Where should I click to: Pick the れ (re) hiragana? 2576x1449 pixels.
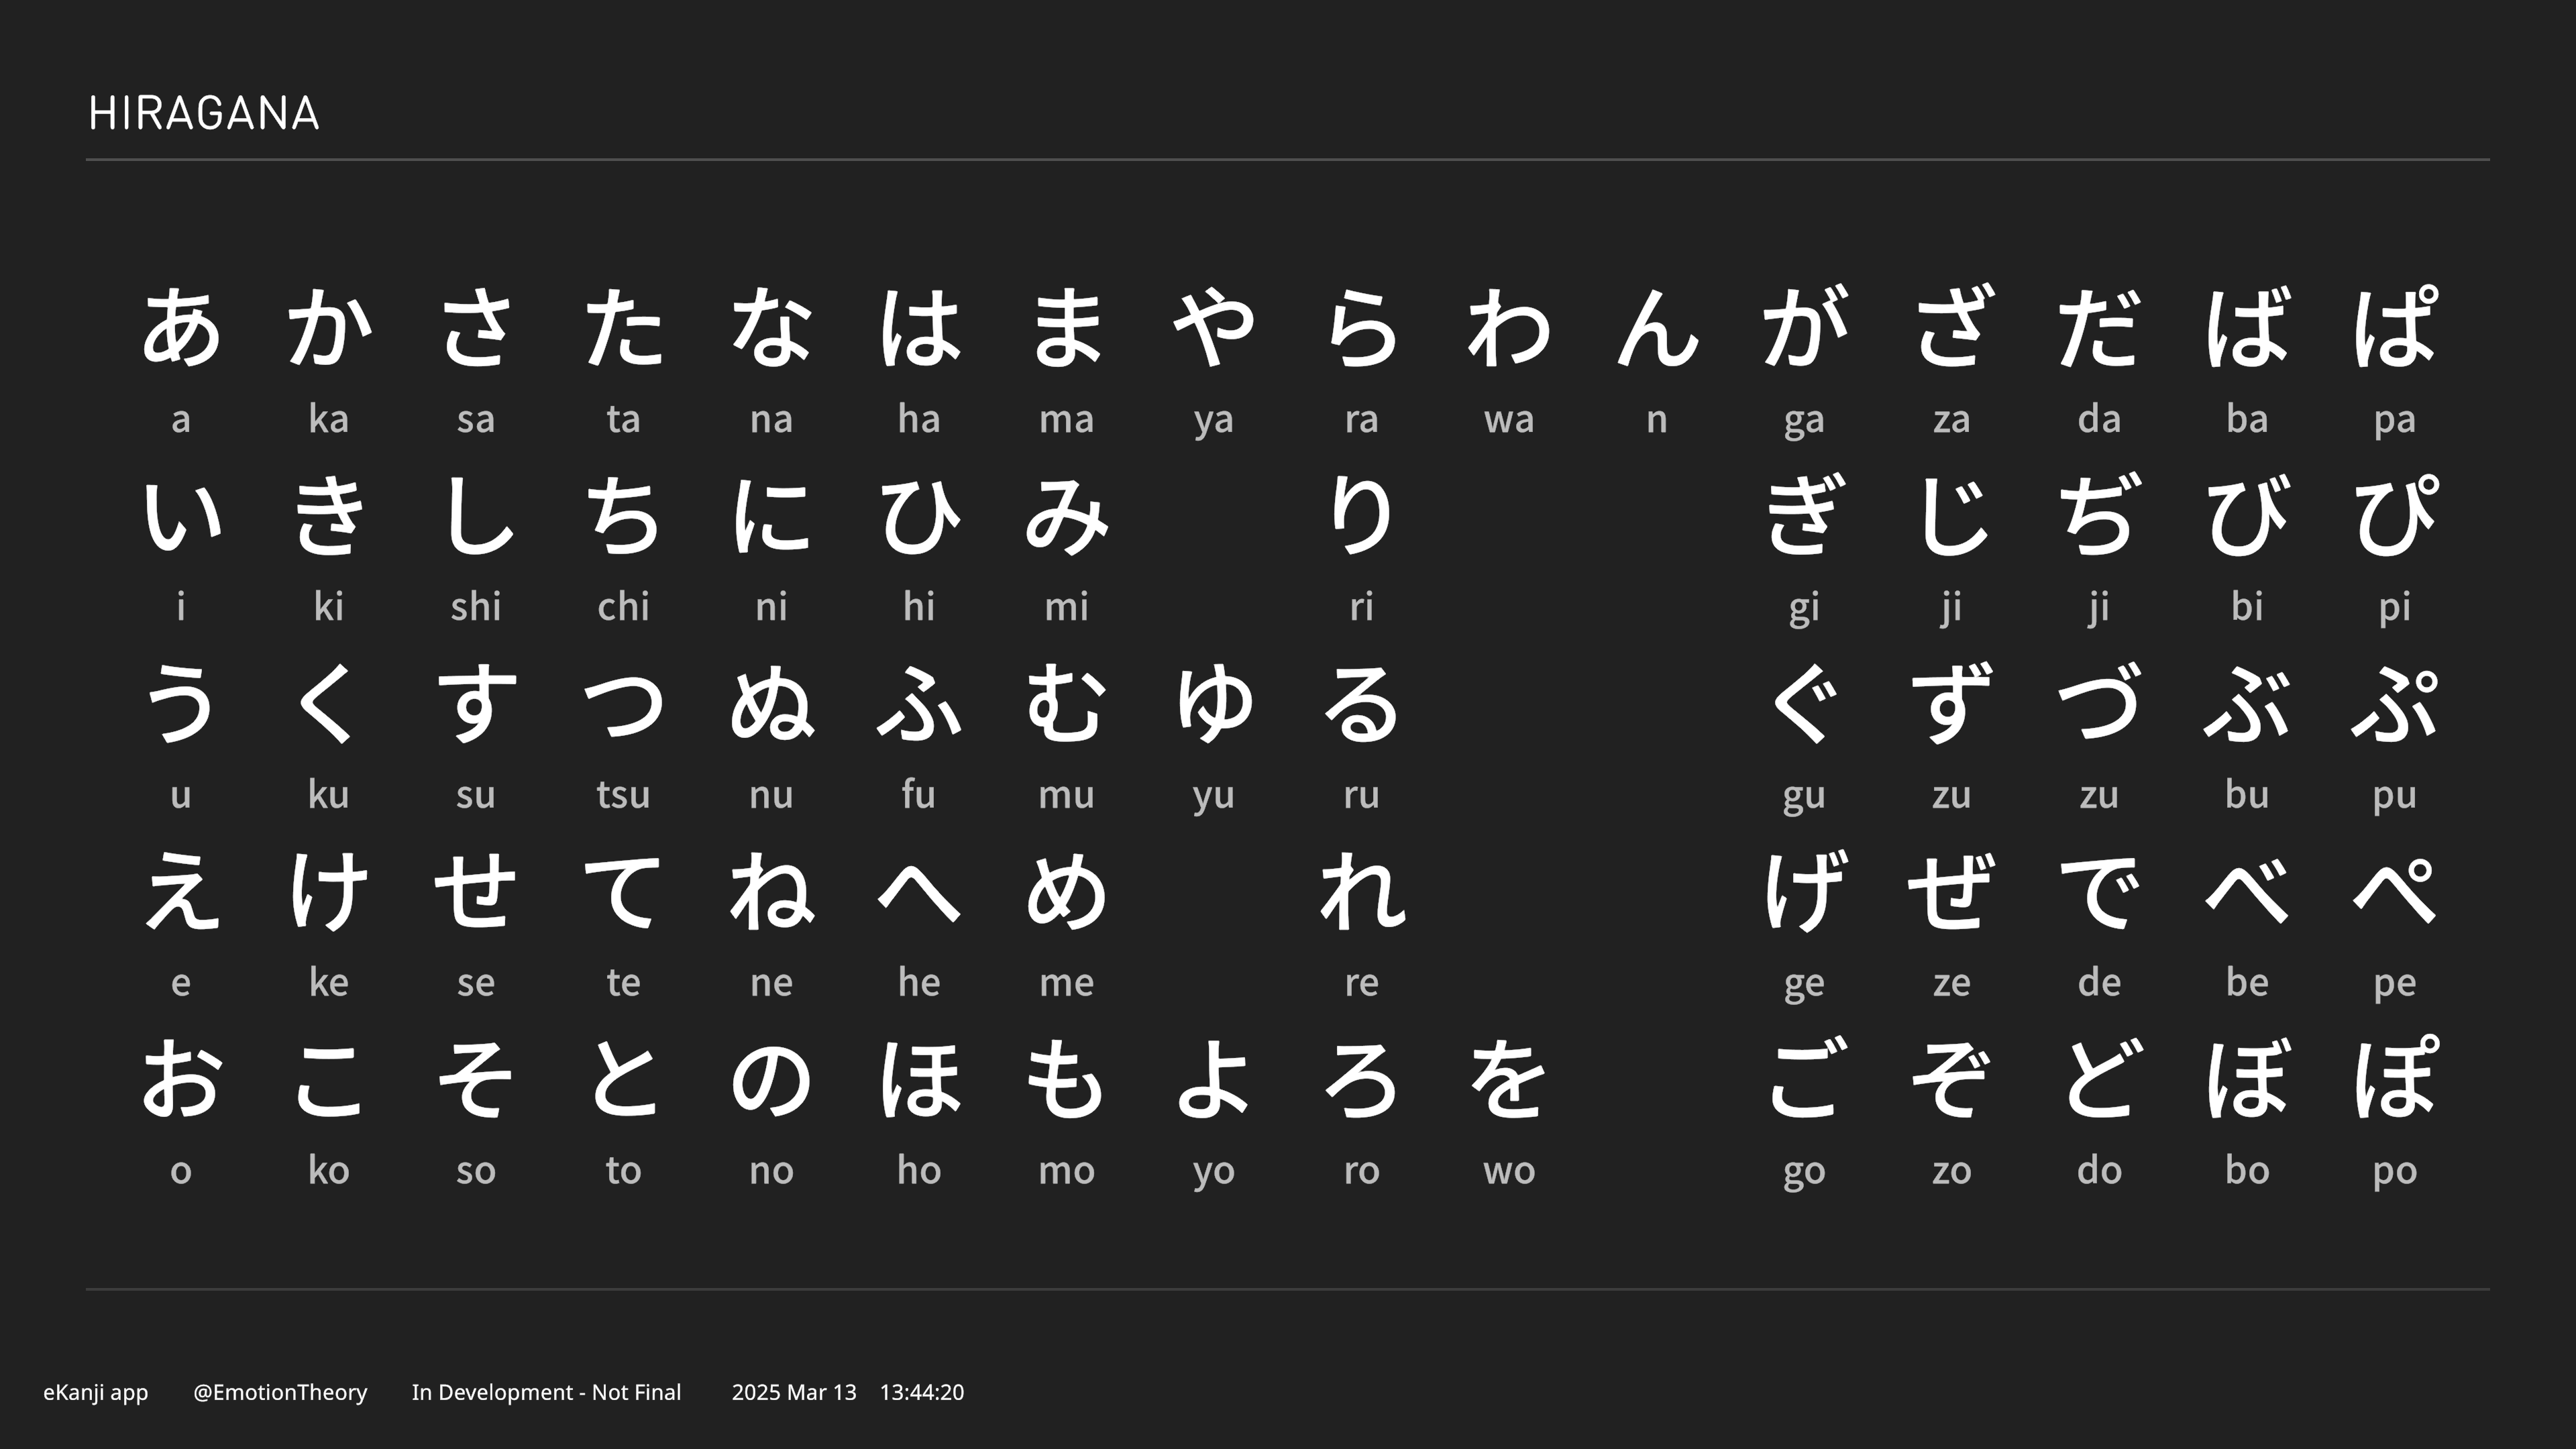1361,891
